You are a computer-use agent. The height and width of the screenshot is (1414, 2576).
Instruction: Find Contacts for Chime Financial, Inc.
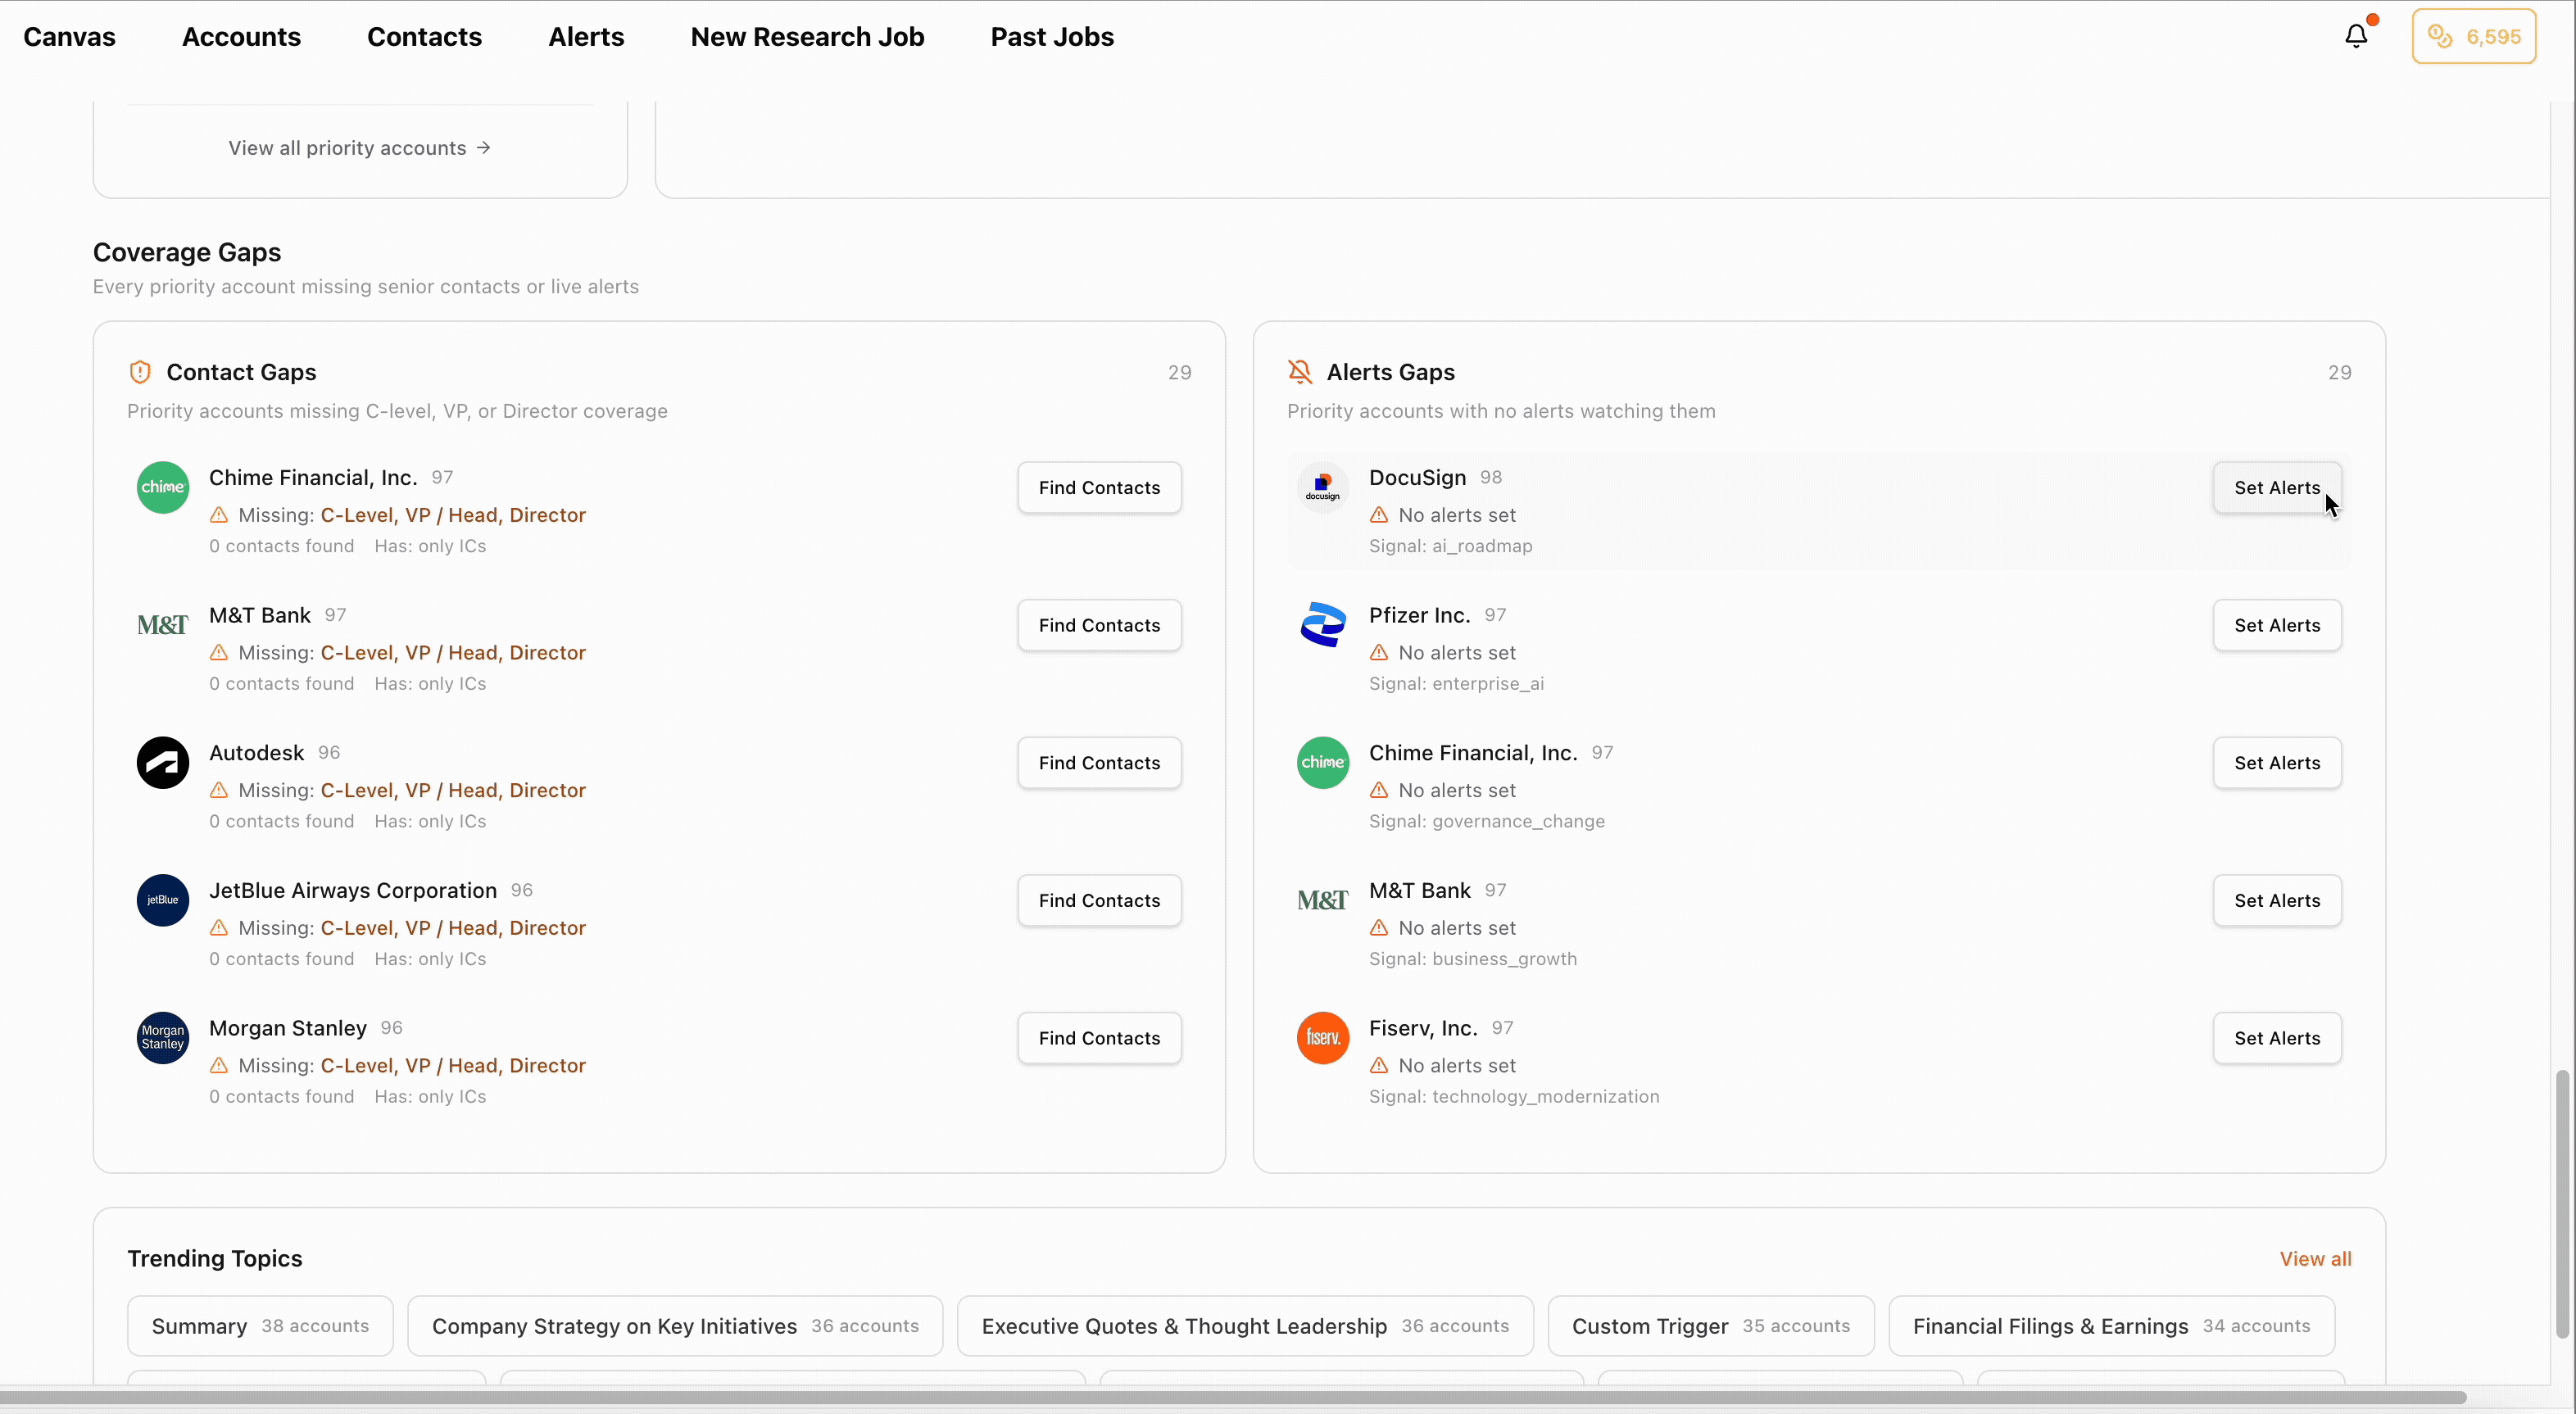click(1099, 488)
